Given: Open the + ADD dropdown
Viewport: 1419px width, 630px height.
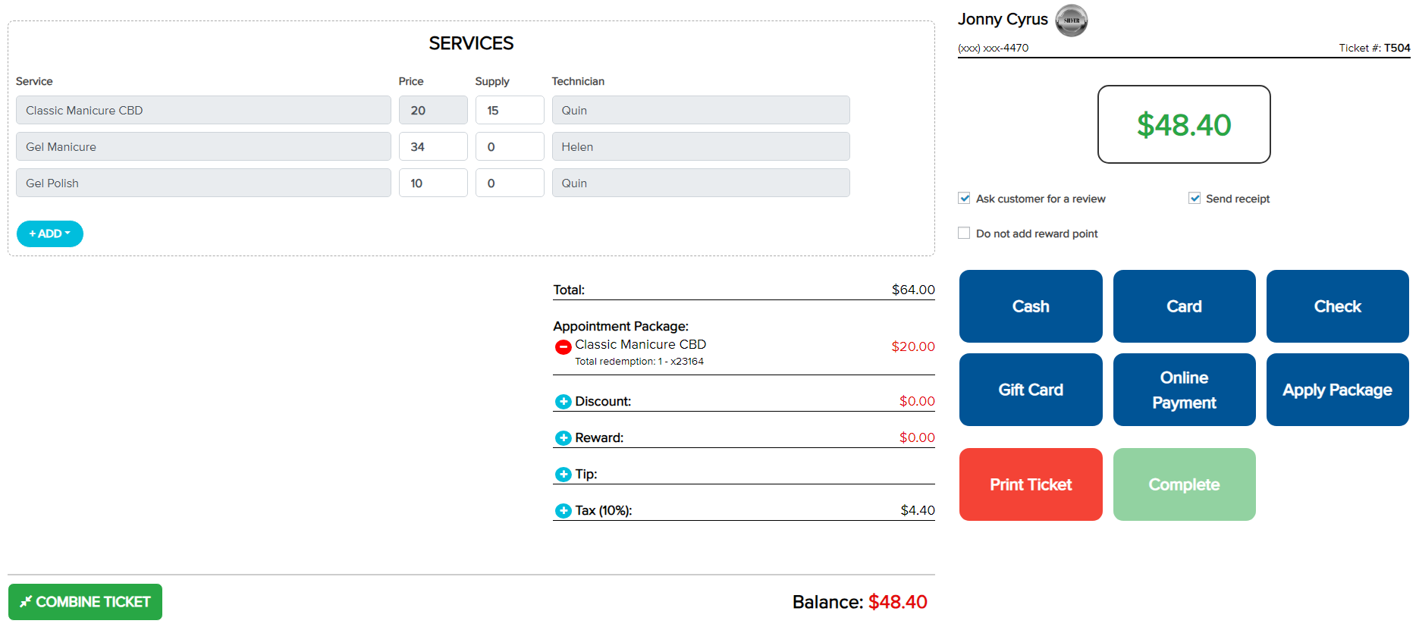Looking at the screenshot, I should point(50,234).
